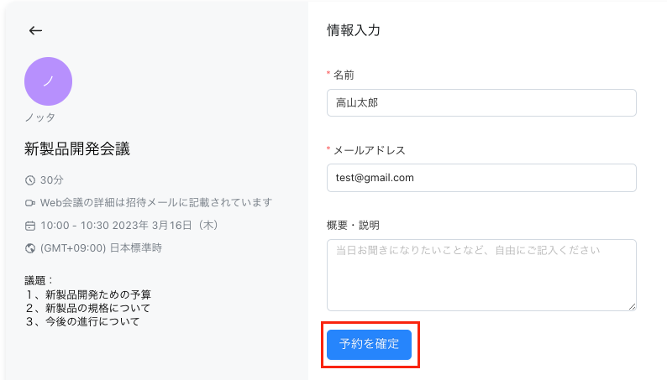Click the textarea resize handle corner
The height and width of the screenshot is (380, 667).
[632, 306]
